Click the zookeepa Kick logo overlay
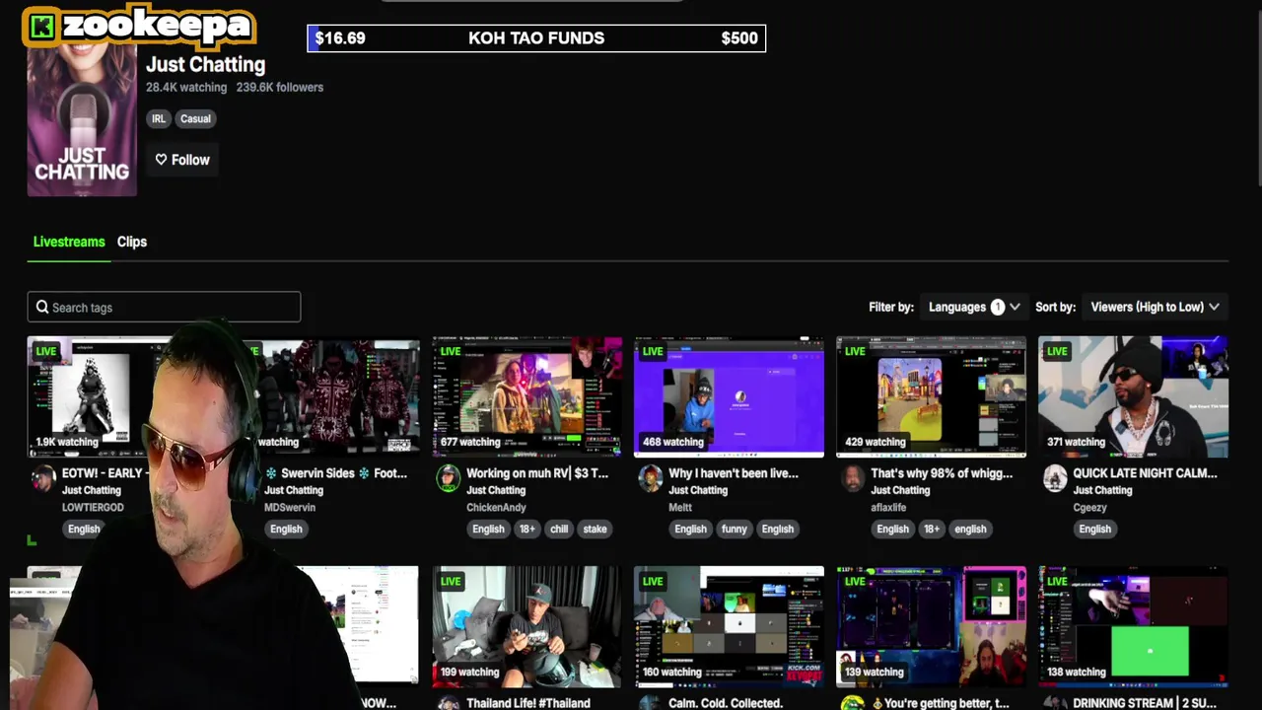Screen dimensions: 1262x710 [x=139, y=27]
